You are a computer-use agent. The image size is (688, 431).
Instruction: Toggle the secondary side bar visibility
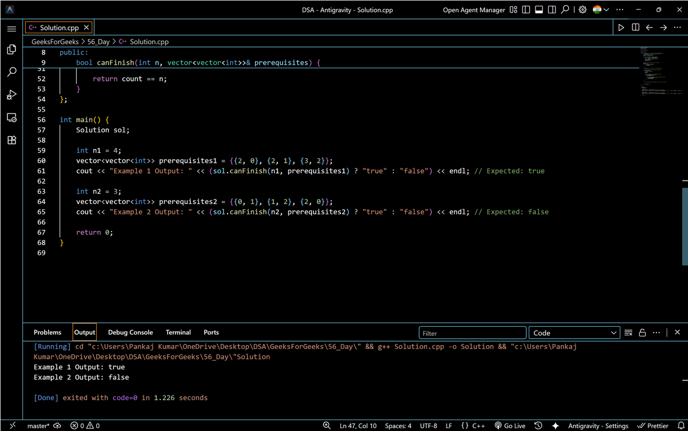click(552, 10)
